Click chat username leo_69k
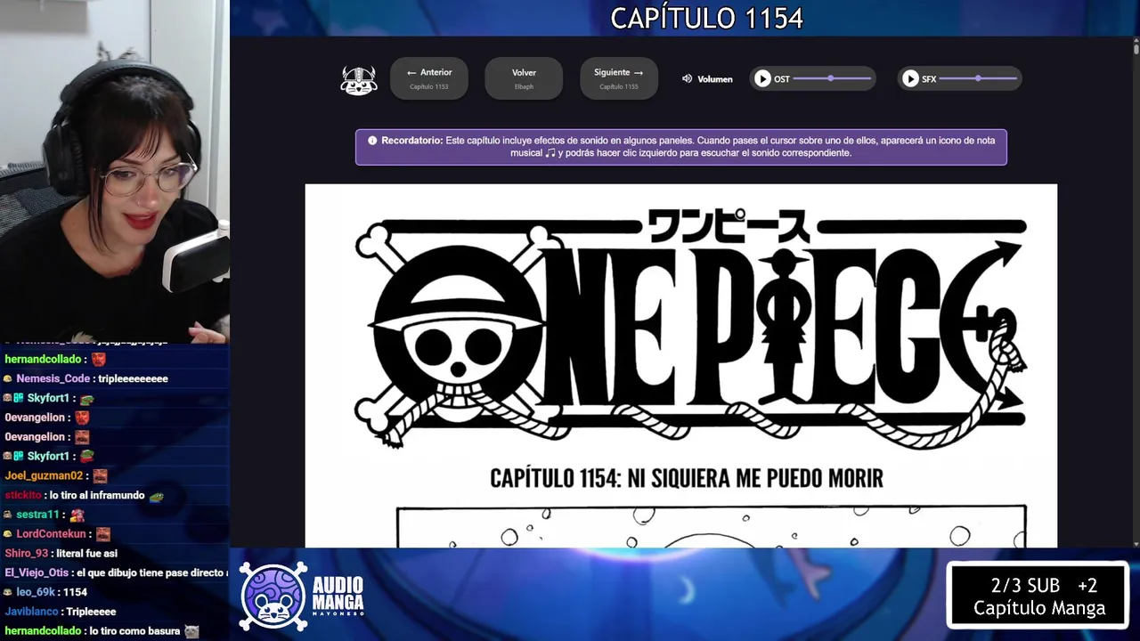 coord(36,592)
